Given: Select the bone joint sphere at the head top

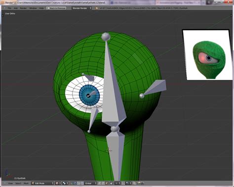Looking at the screenshot, I should (106, 37).
